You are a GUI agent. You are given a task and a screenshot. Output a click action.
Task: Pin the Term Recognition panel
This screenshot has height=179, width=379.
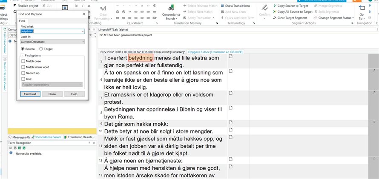(x=89, y=143)
